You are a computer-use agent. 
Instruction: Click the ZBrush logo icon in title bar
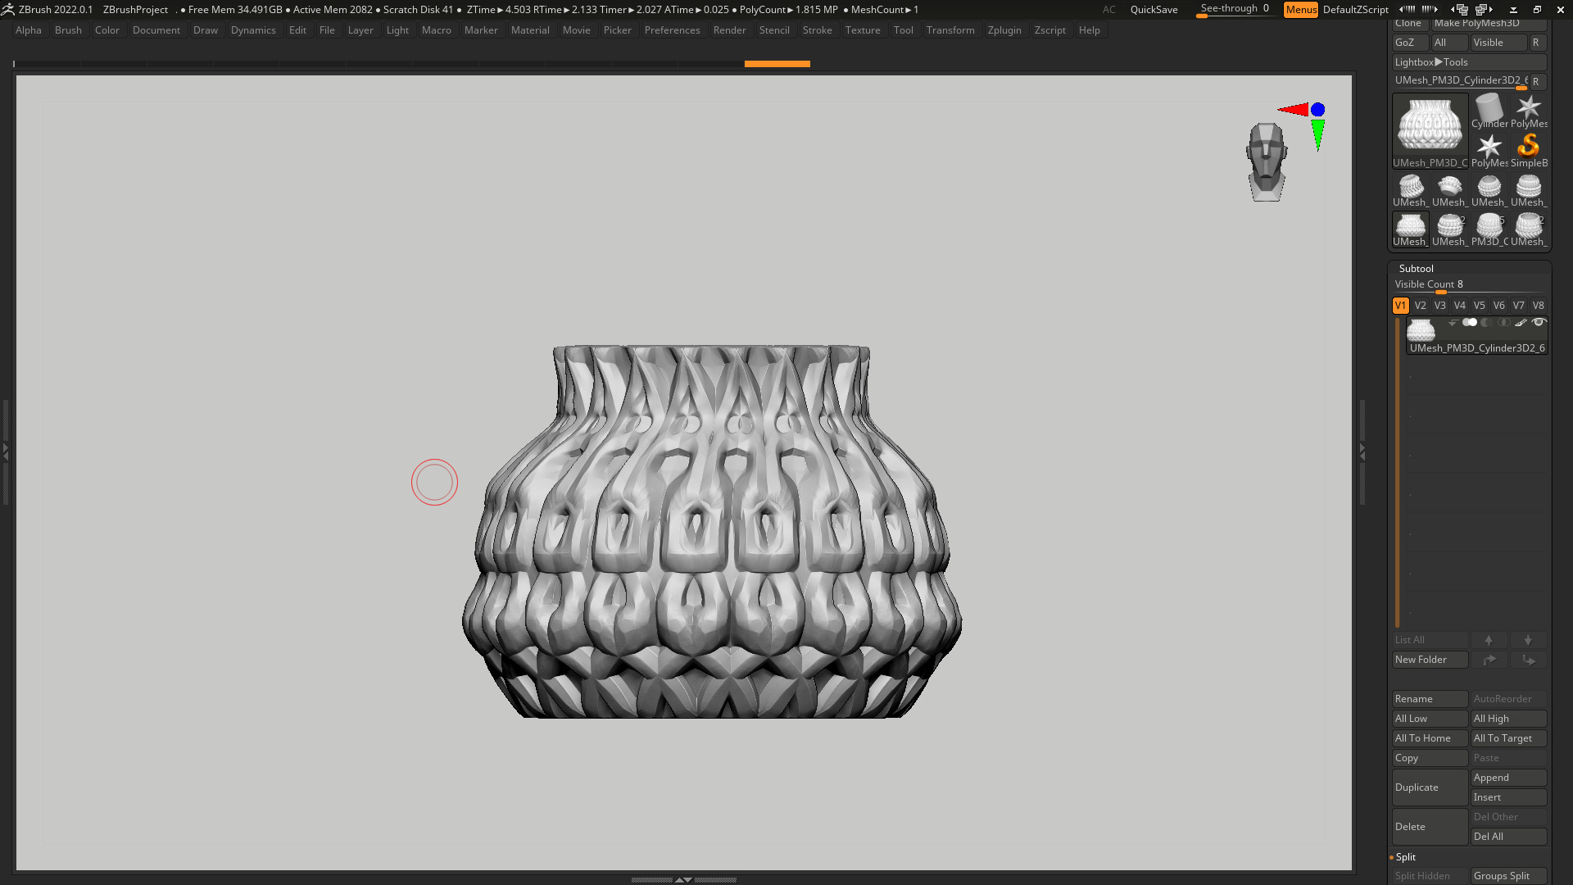(7, 9)
